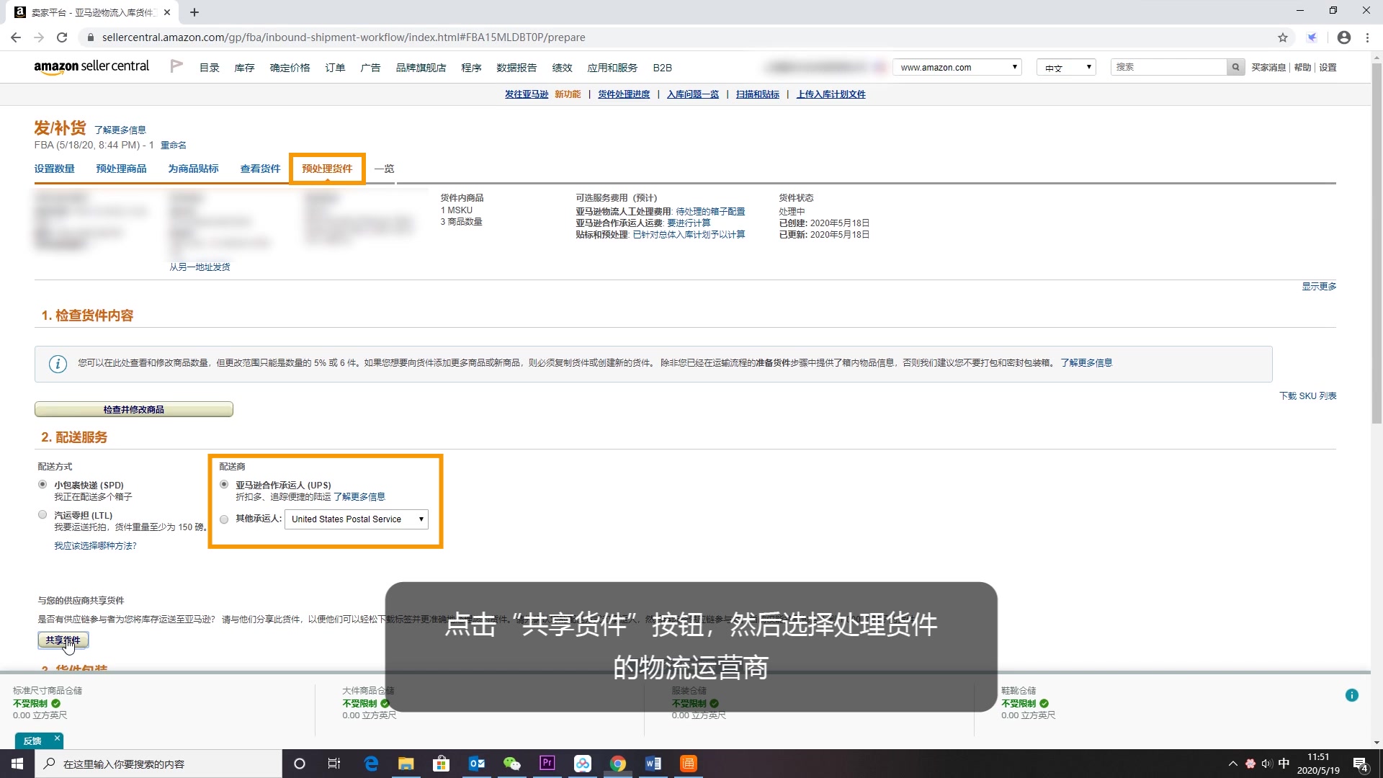Click the 共享货件 button
This screenshot has height=778, width=1383.
click(63, 640)
